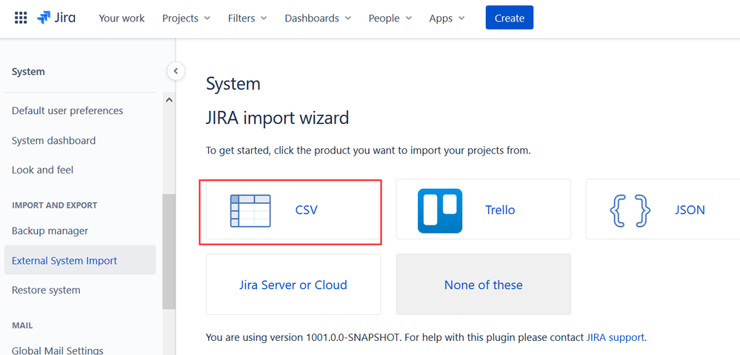Click the Create button
This screenshot has width=740, height=355.
509,18
